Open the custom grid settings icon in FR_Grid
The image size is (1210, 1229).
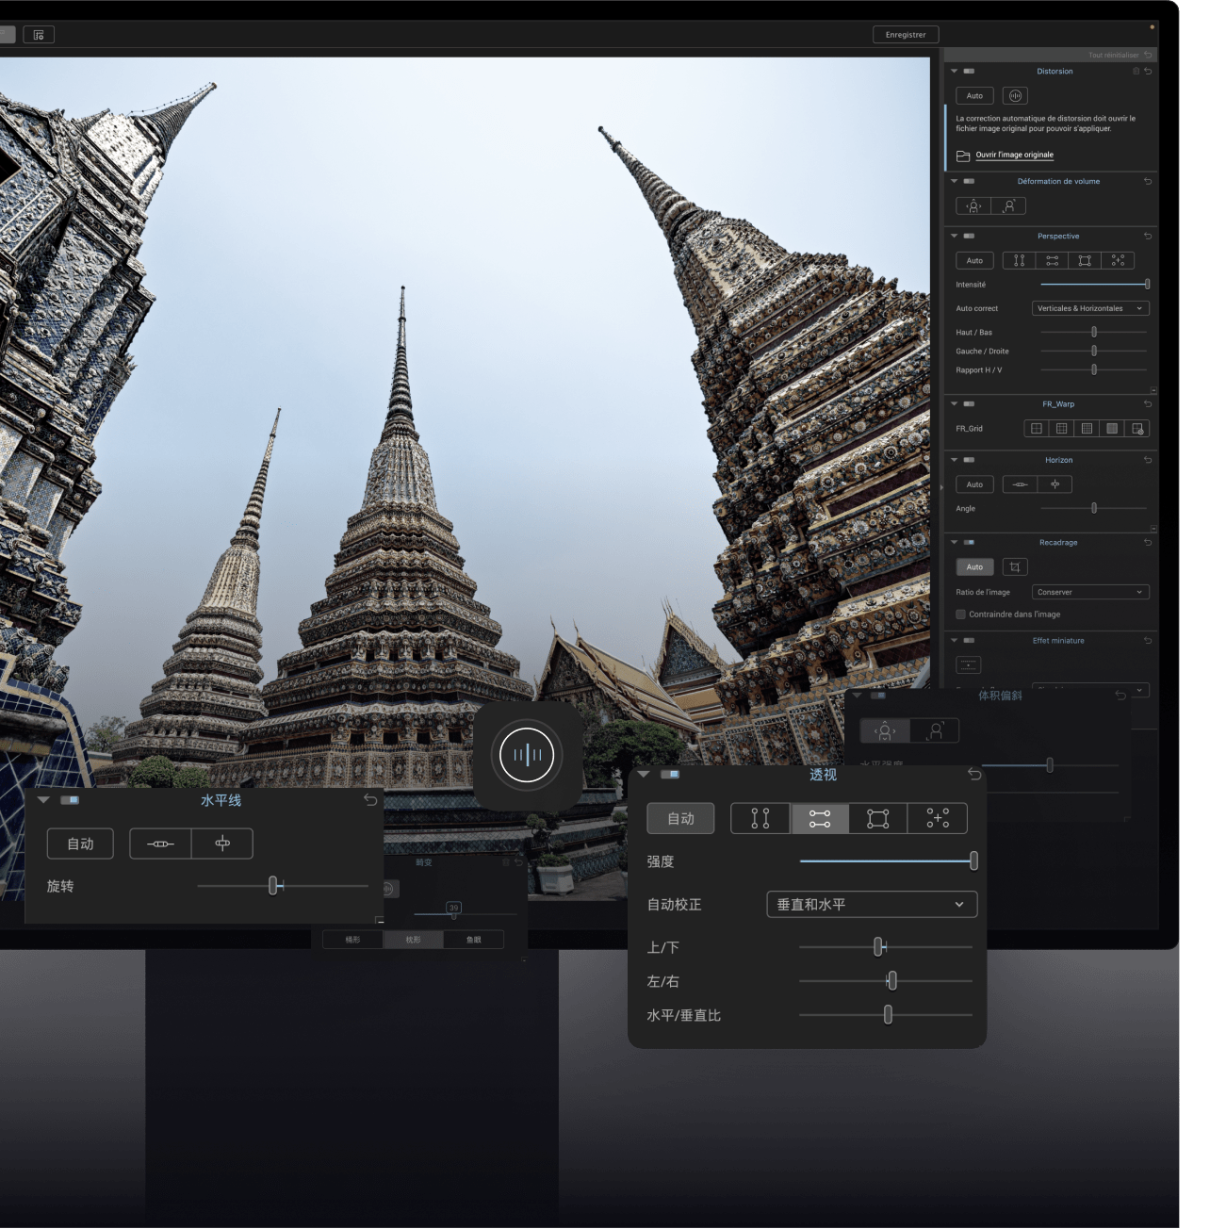point(1137,429)
